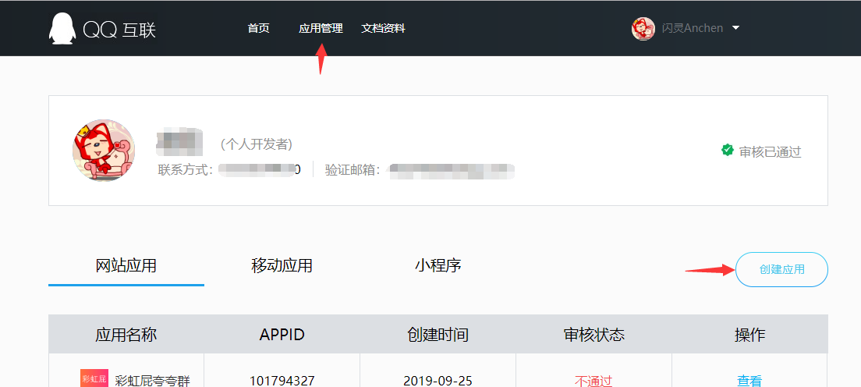Go to 应用管理 in top navigation

(321, 29)
